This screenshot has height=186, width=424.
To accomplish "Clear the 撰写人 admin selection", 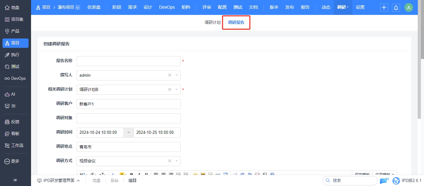I will (169, 75).
